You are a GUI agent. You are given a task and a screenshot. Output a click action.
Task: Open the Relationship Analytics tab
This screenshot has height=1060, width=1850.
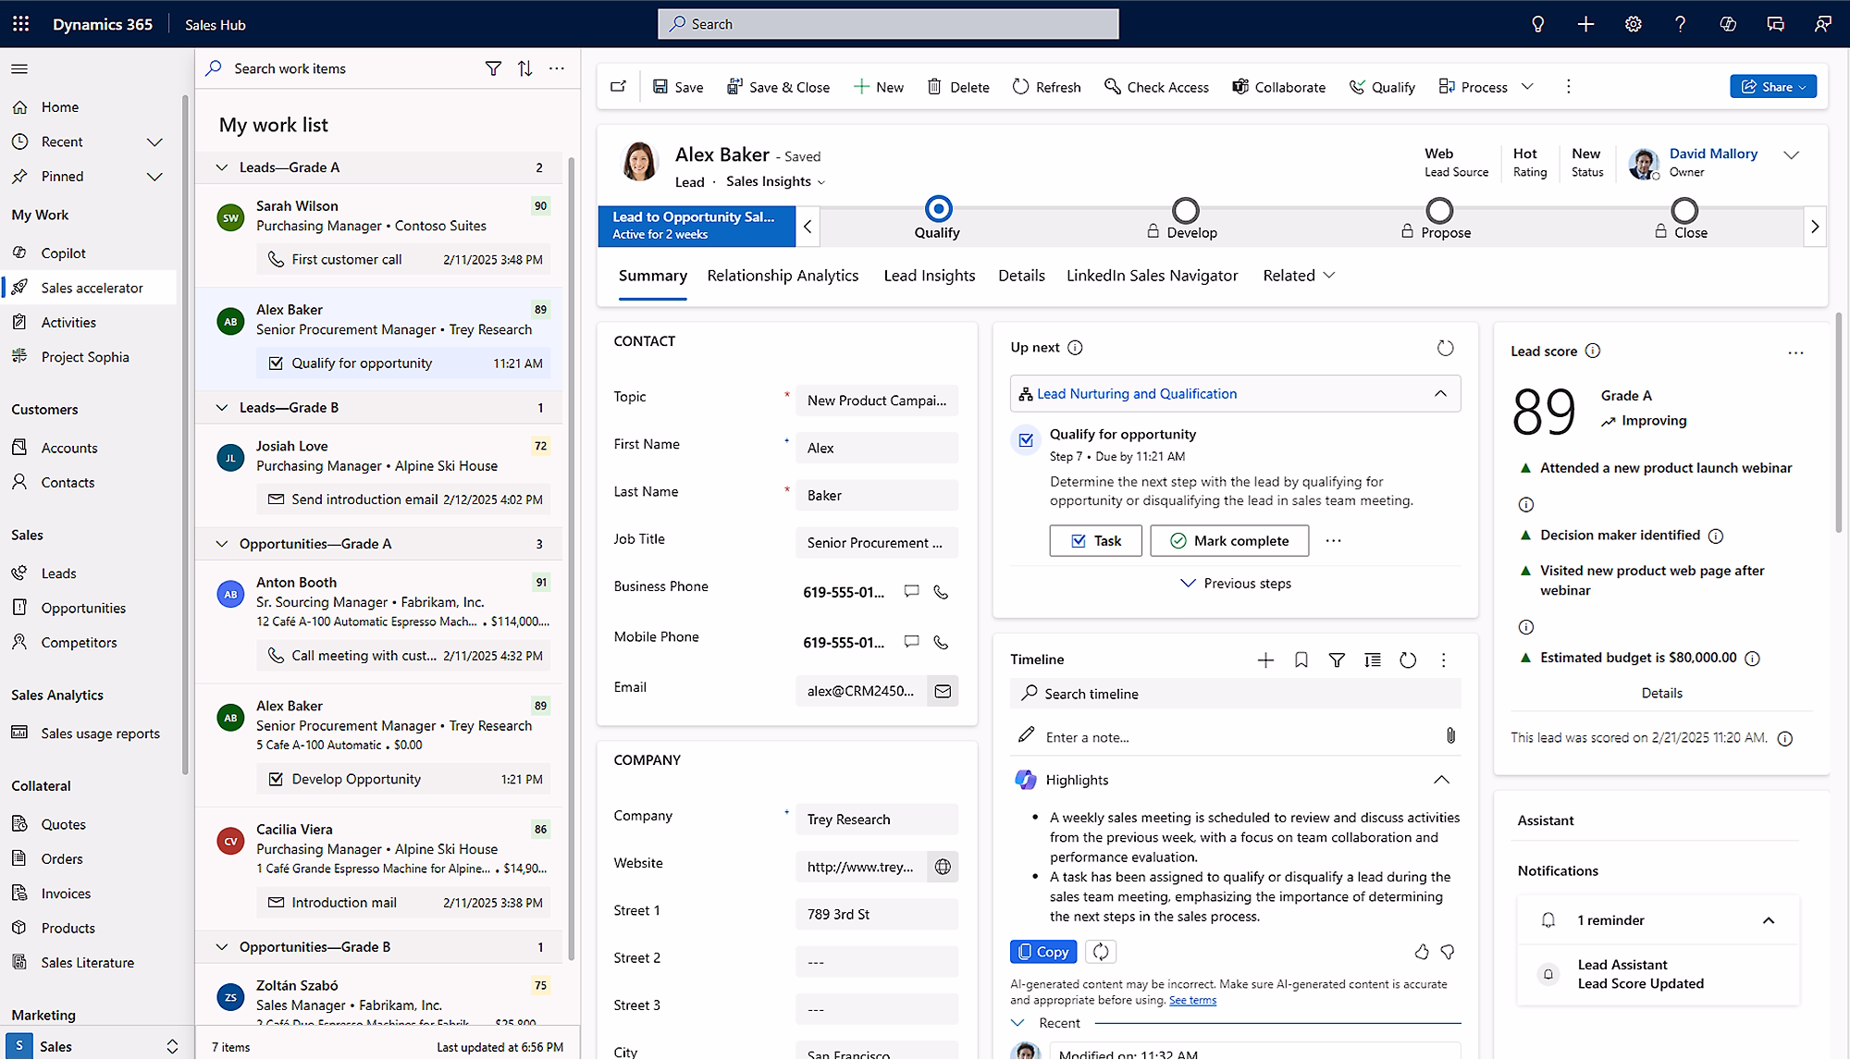point(783,275)
